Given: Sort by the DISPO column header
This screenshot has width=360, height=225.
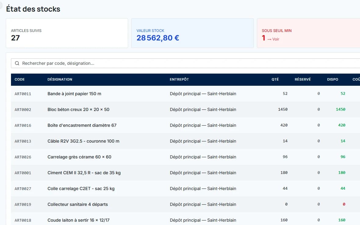Looking at the screenshot, I should [333, 79].
